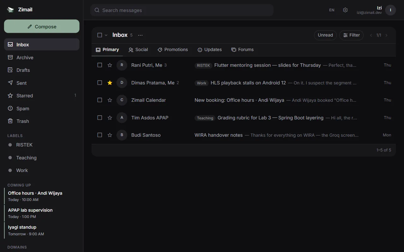
Task: Toggle the Unread filter button
Action: (x=325, y=35)
